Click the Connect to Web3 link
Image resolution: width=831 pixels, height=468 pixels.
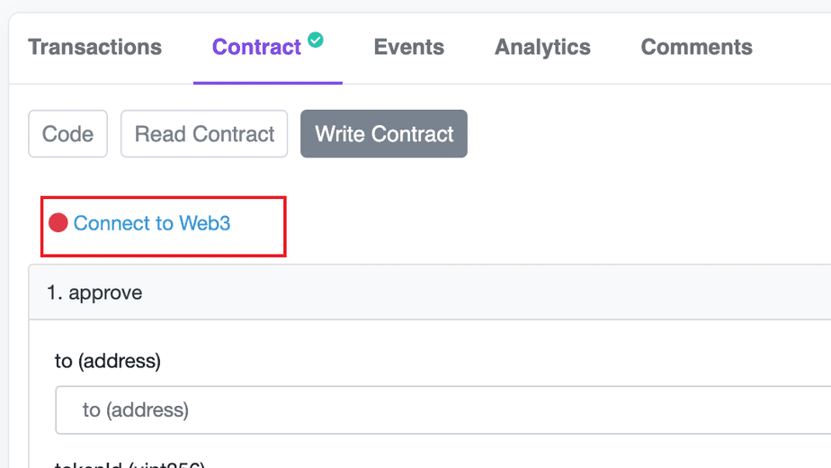click(x=152, y=223)
